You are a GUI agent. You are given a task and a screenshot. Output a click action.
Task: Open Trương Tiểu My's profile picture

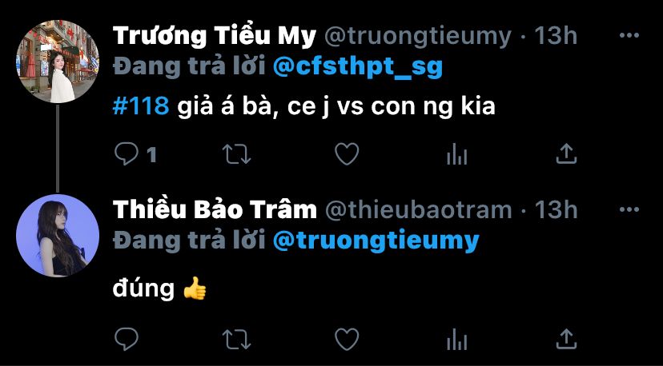point(58,62)
